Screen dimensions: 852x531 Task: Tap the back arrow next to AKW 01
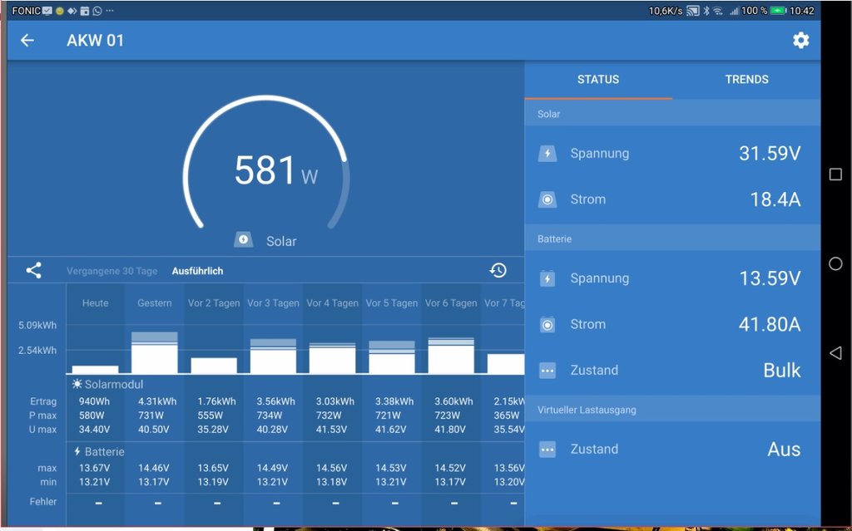pyautogui.click(x=27, y=41)
